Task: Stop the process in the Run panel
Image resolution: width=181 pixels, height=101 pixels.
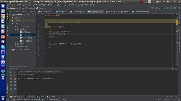Action: coord(11,75)
